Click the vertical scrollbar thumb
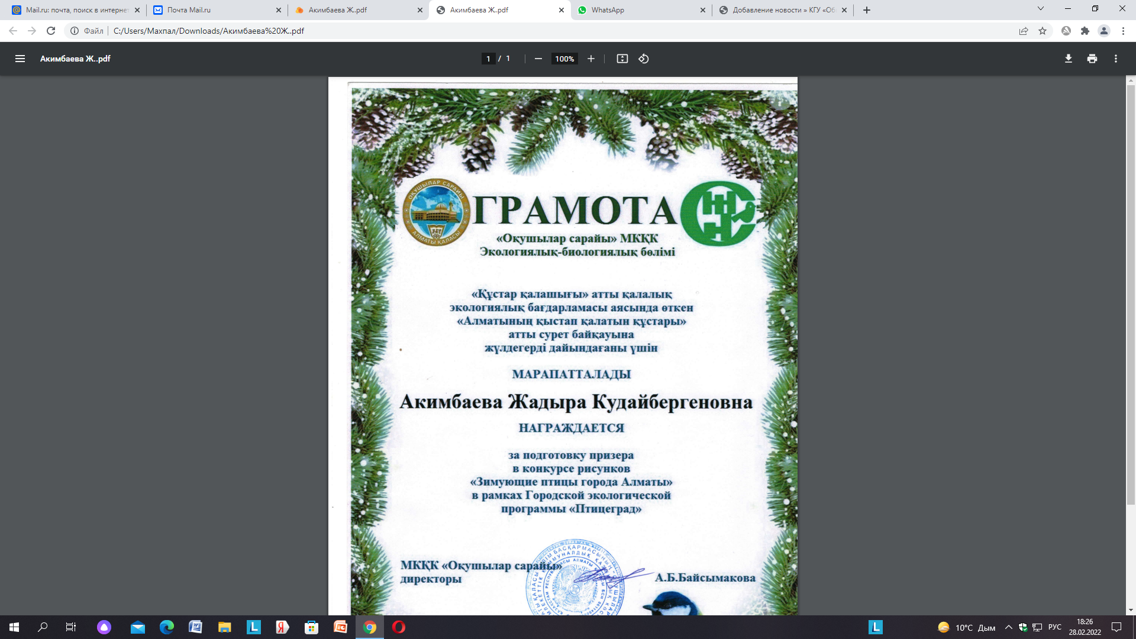Viewport: 1136px width, 639px height. [x=1131, y=296]
